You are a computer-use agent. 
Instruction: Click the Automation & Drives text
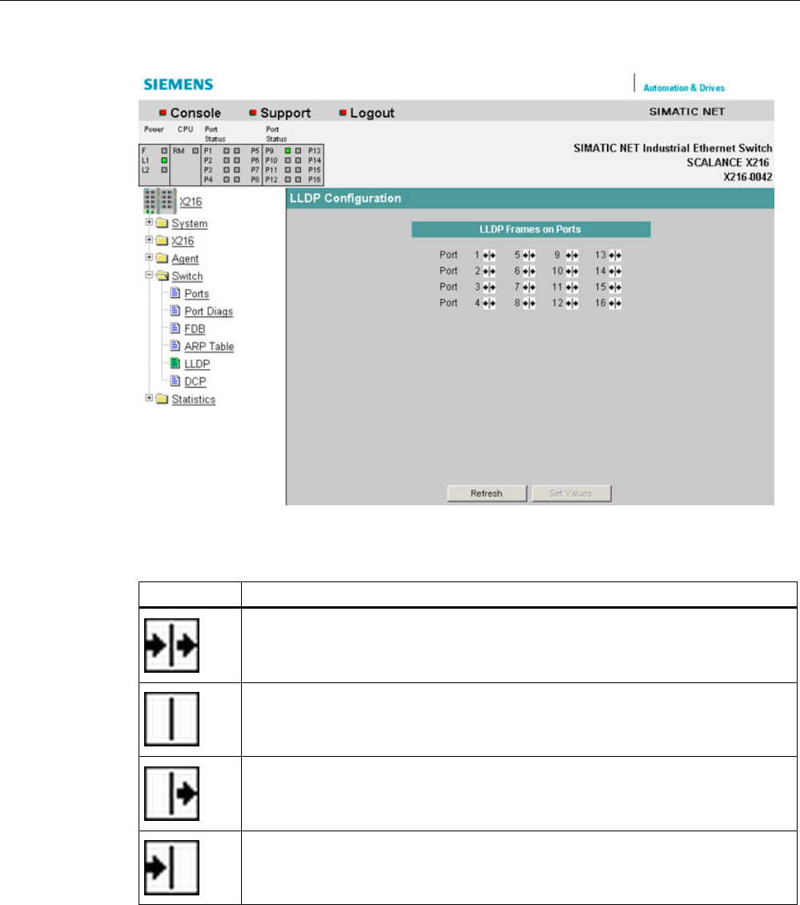684,88
